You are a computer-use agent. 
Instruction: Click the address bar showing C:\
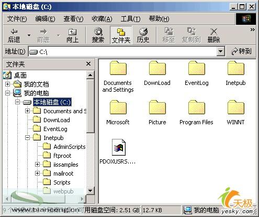(x=123, y=52)
